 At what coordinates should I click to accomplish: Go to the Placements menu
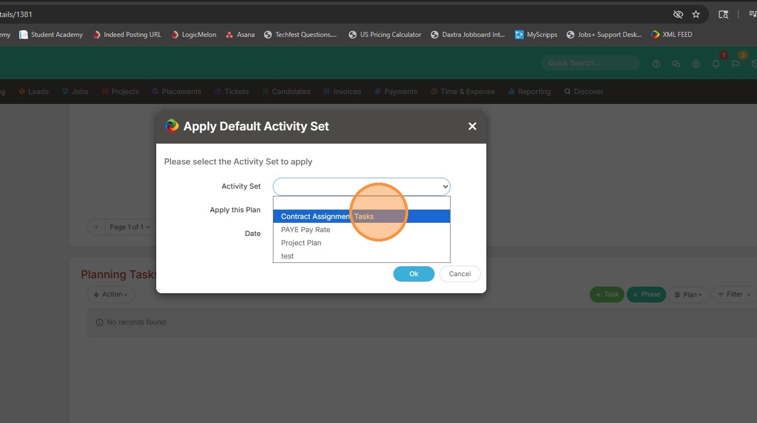[x=177, y=92]
